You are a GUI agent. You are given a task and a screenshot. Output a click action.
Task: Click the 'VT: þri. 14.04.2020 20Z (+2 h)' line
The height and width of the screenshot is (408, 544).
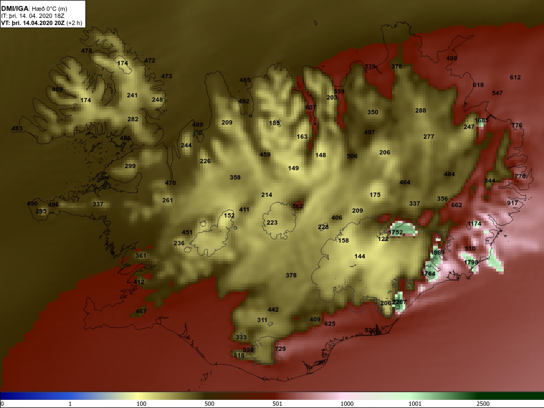pos(42,23)
